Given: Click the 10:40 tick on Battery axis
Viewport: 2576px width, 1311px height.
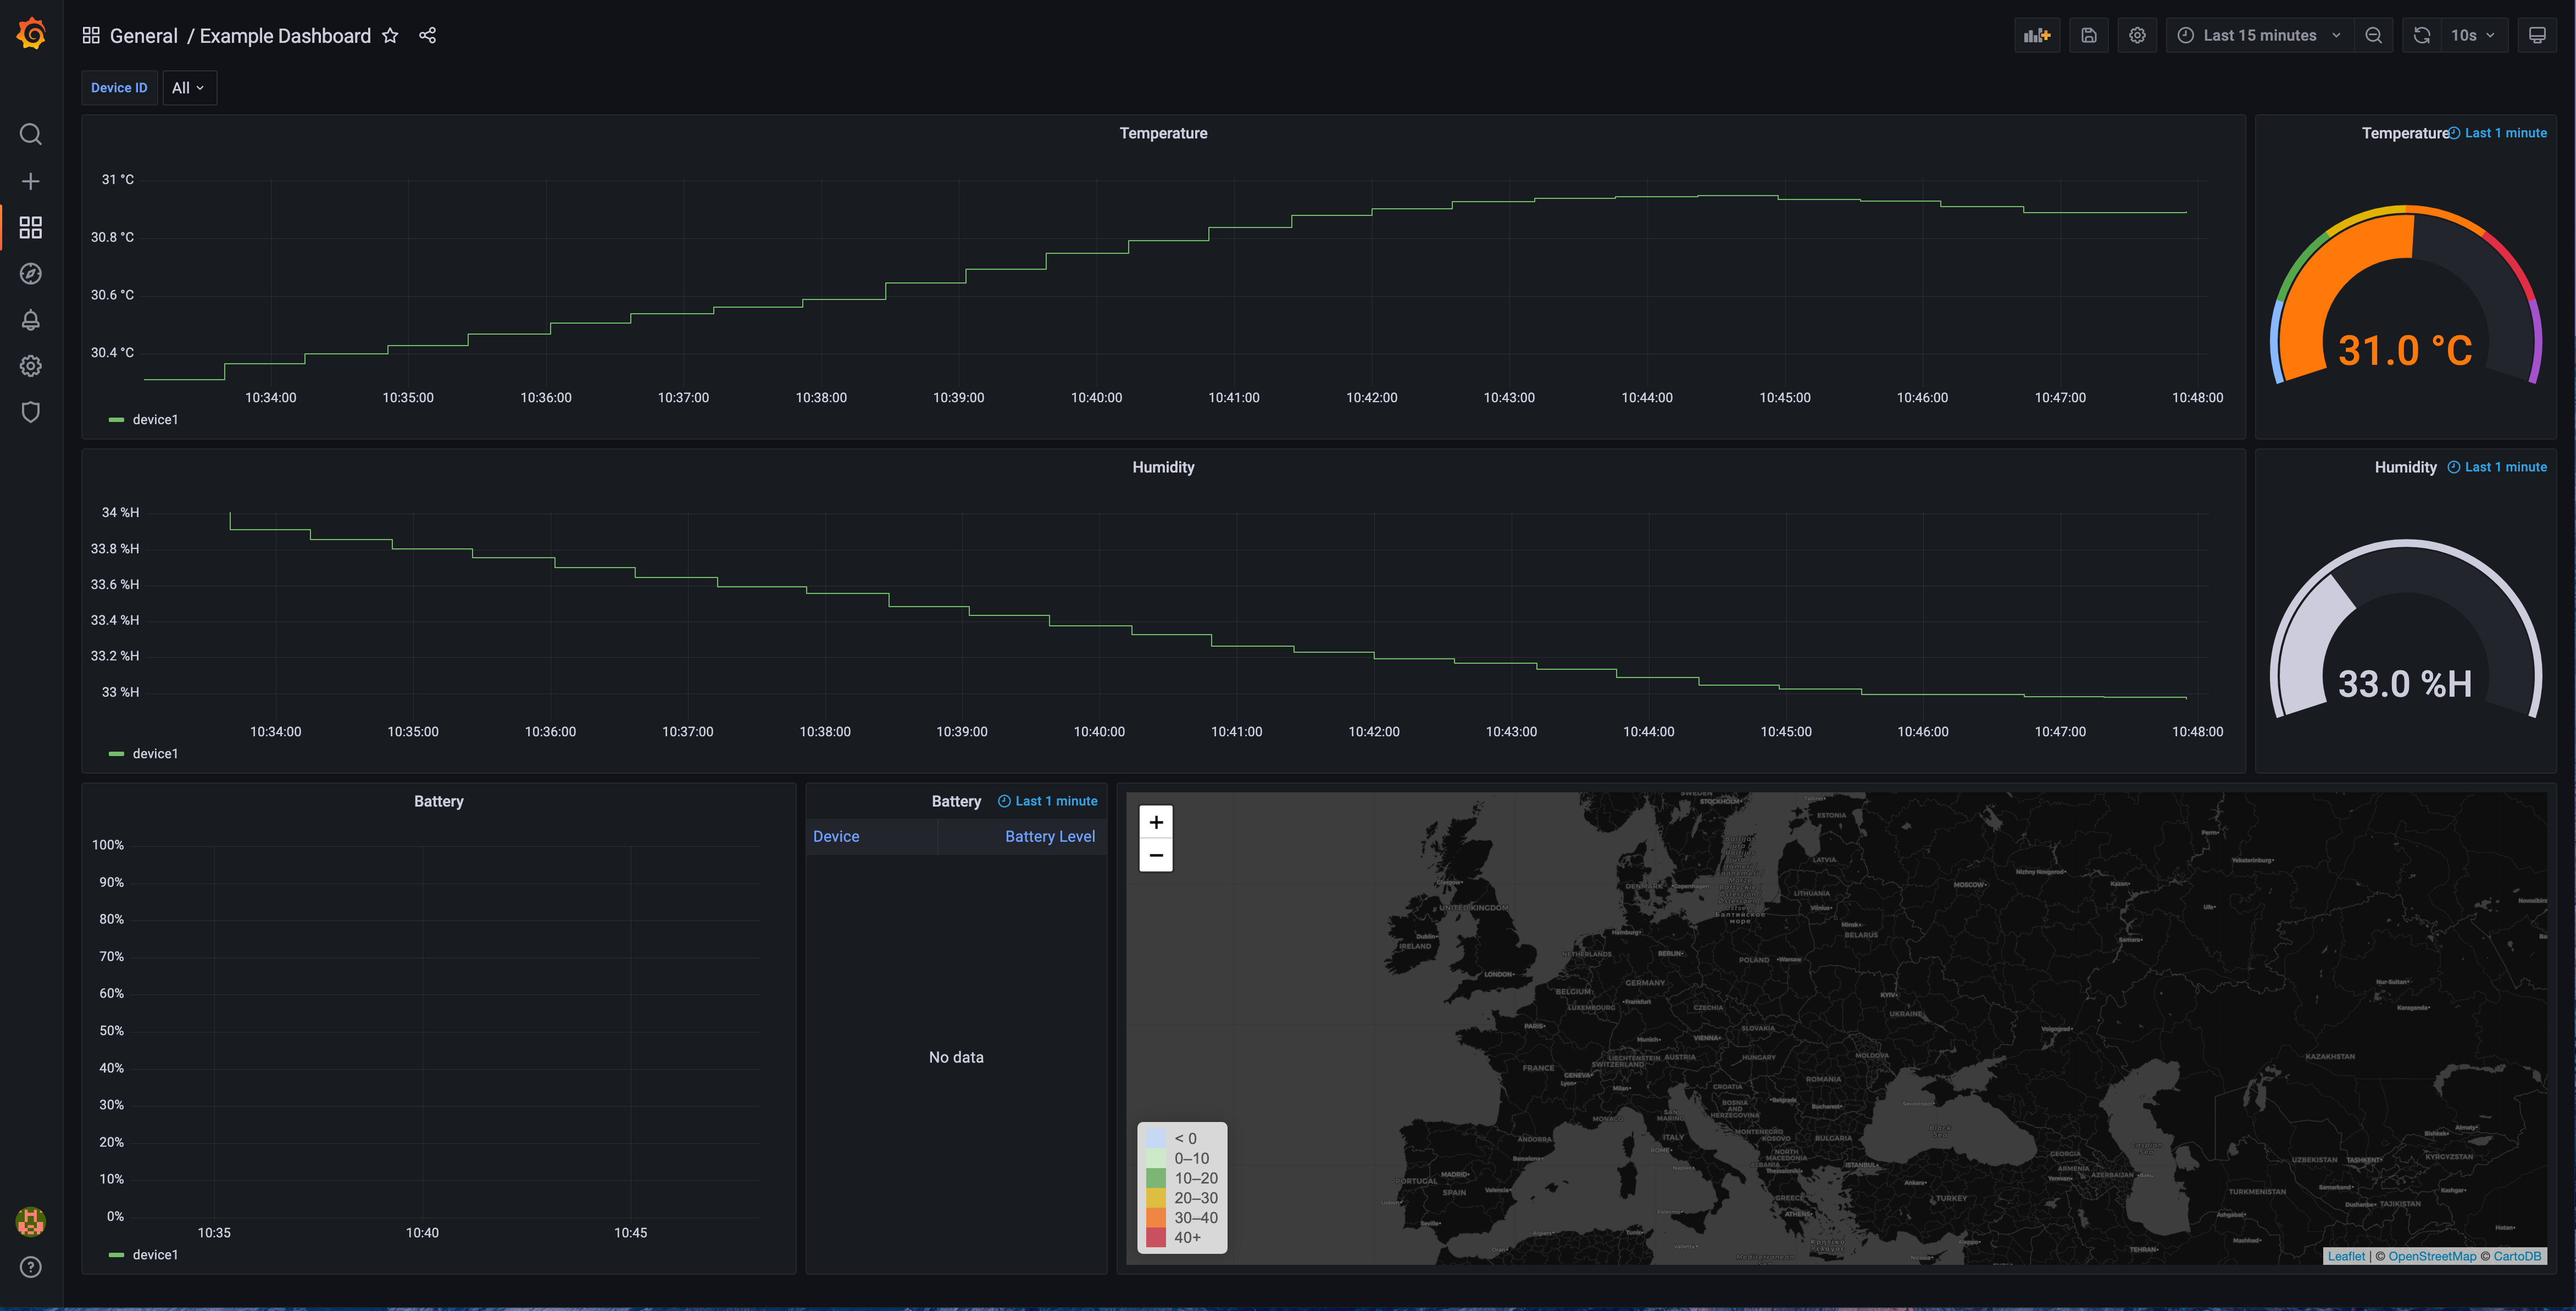Looking at the screenshot, I should (x=422, y=1233).
